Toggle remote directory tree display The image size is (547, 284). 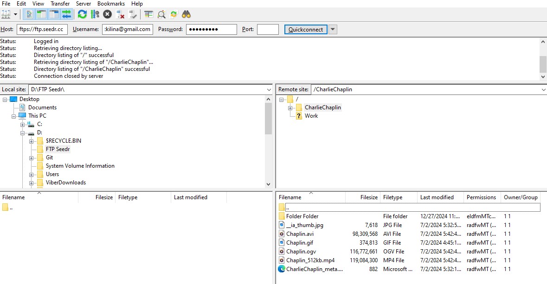pos(54,14)
